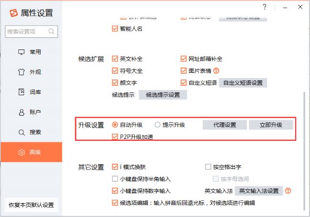Select 自动升级 radio button
Screen dimensions: 310x217
pos(115,125)
